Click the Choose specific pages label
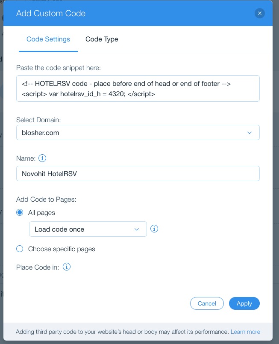The width and height of the screenshot is (279, 344). (62, 249)
